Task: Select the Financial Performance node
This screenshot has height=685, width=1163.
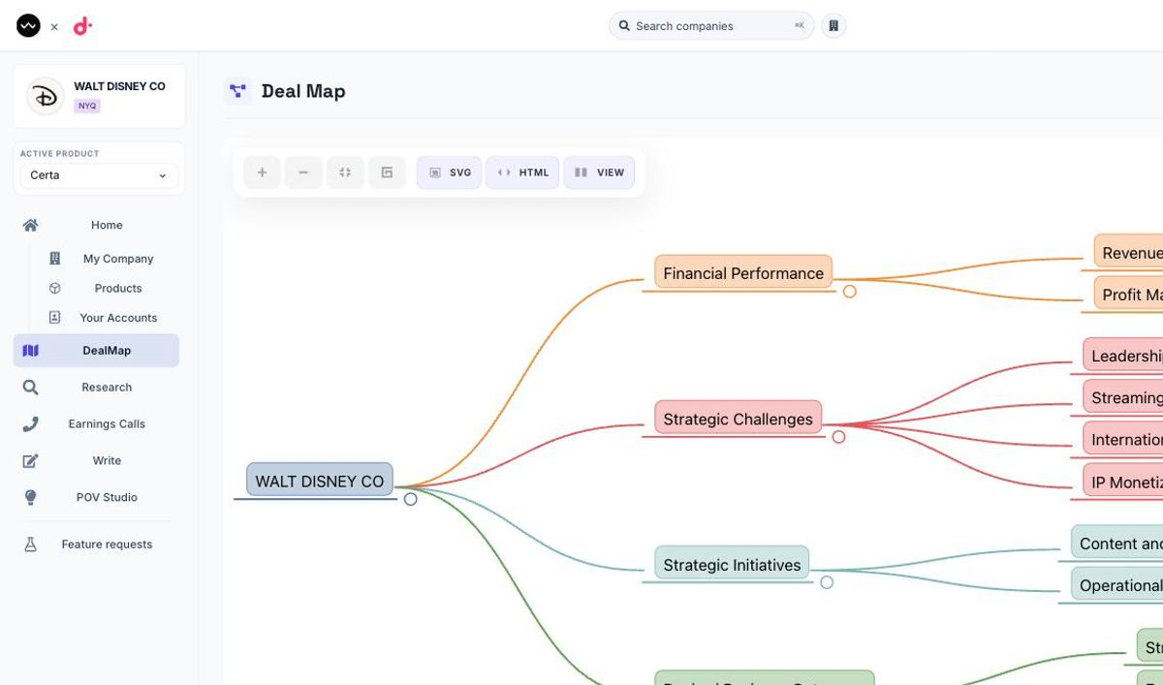Action: (x=743, y=272)
